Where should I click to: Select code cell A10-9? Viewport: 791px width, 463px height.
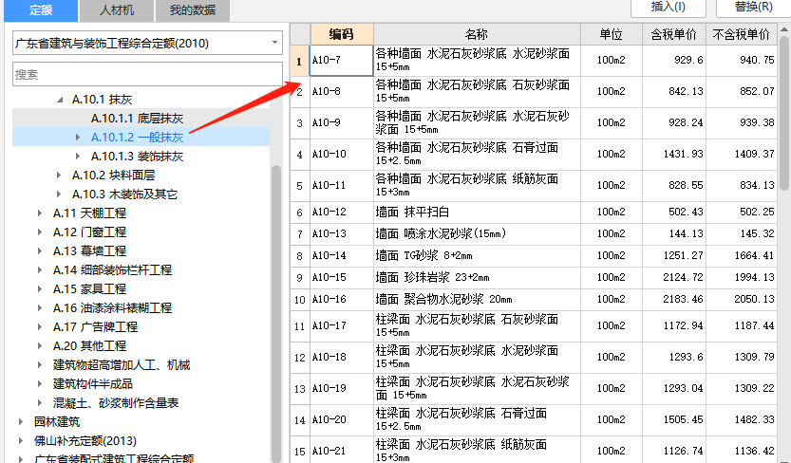click(342, 123)
